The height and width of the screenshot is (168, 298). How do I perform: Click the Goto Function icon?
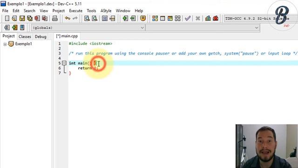(x=104, y=18)
